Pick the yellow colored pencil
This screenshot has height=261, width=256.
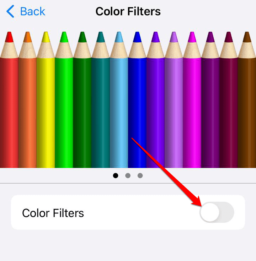point(46,99)
